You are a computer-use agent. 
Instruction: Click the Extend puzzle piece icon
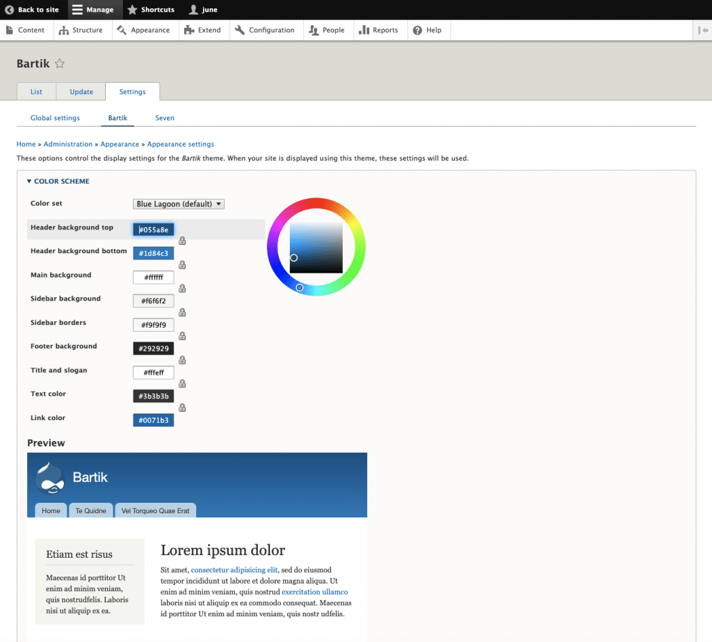[x=189, y=30]
